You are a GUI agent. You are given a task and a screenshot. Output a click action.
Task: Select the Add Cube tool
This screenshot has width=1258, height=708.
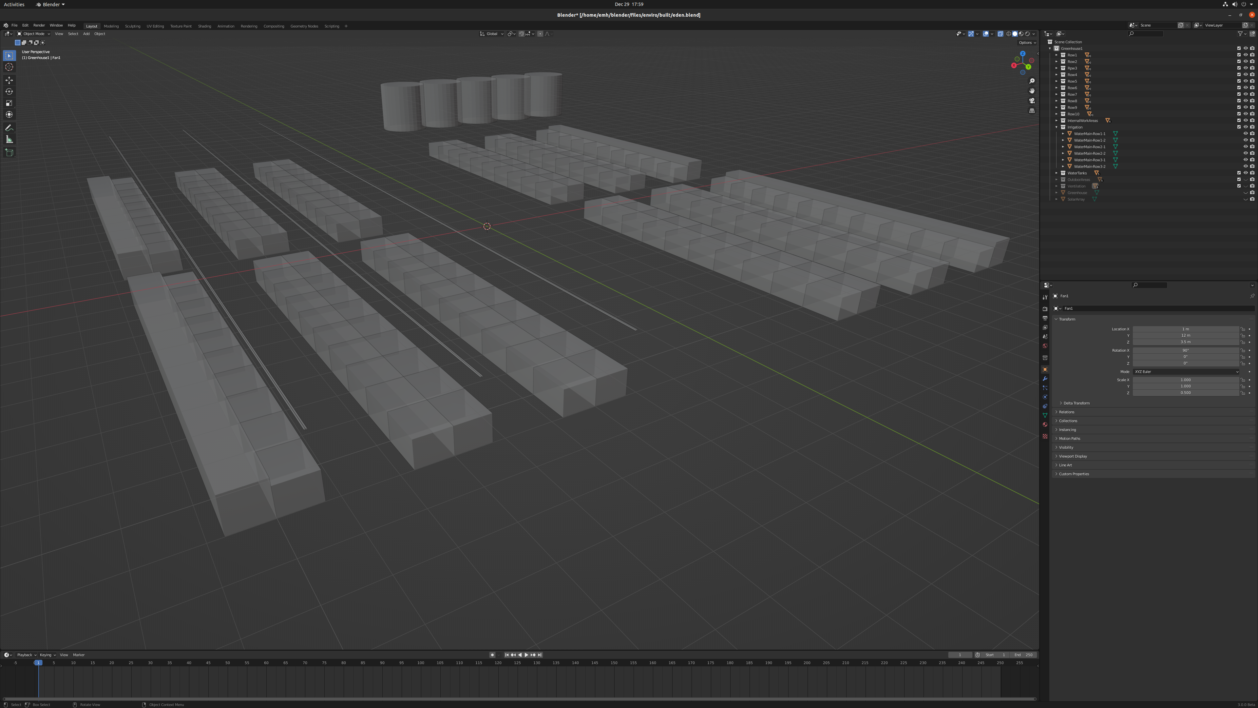point(9,152)
